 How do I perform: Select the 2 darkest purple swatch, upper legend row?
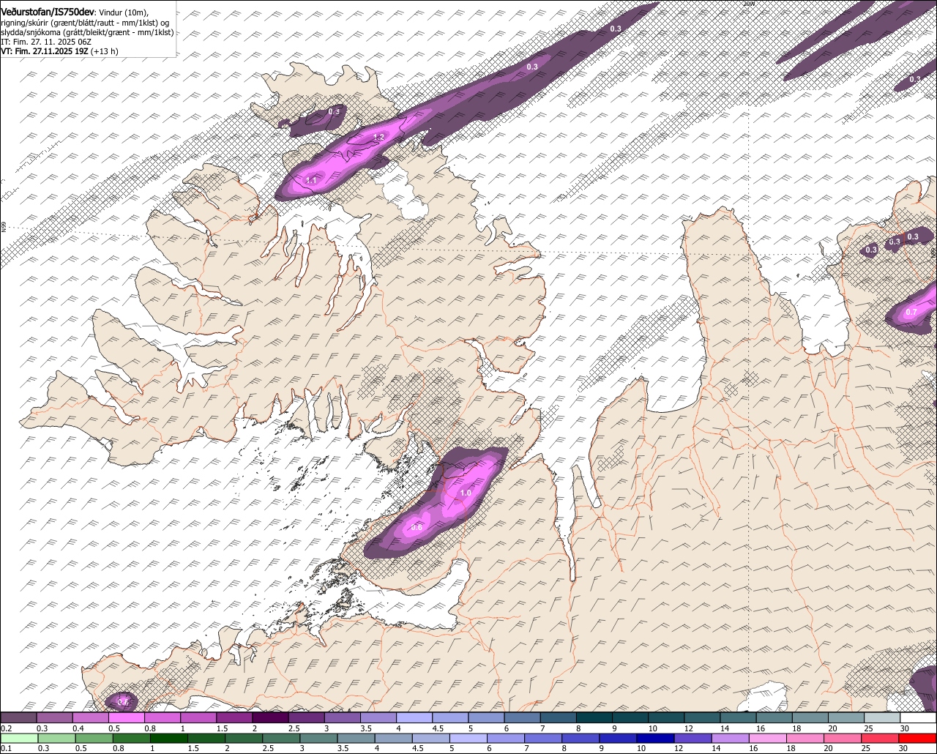coord(270,717)
